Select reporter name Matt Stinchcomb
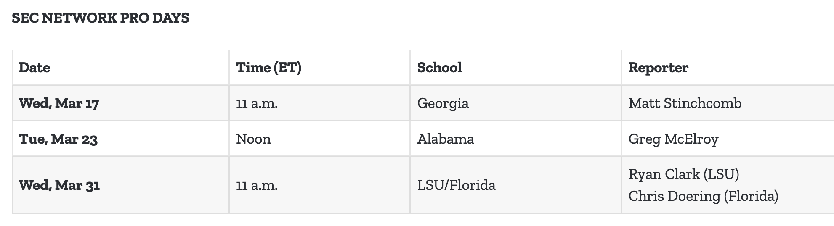The image size is (834, 226). 685,103
